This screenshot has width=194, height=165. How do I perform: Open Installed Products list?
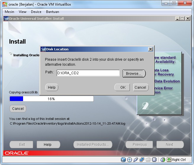tap(93, 145)
